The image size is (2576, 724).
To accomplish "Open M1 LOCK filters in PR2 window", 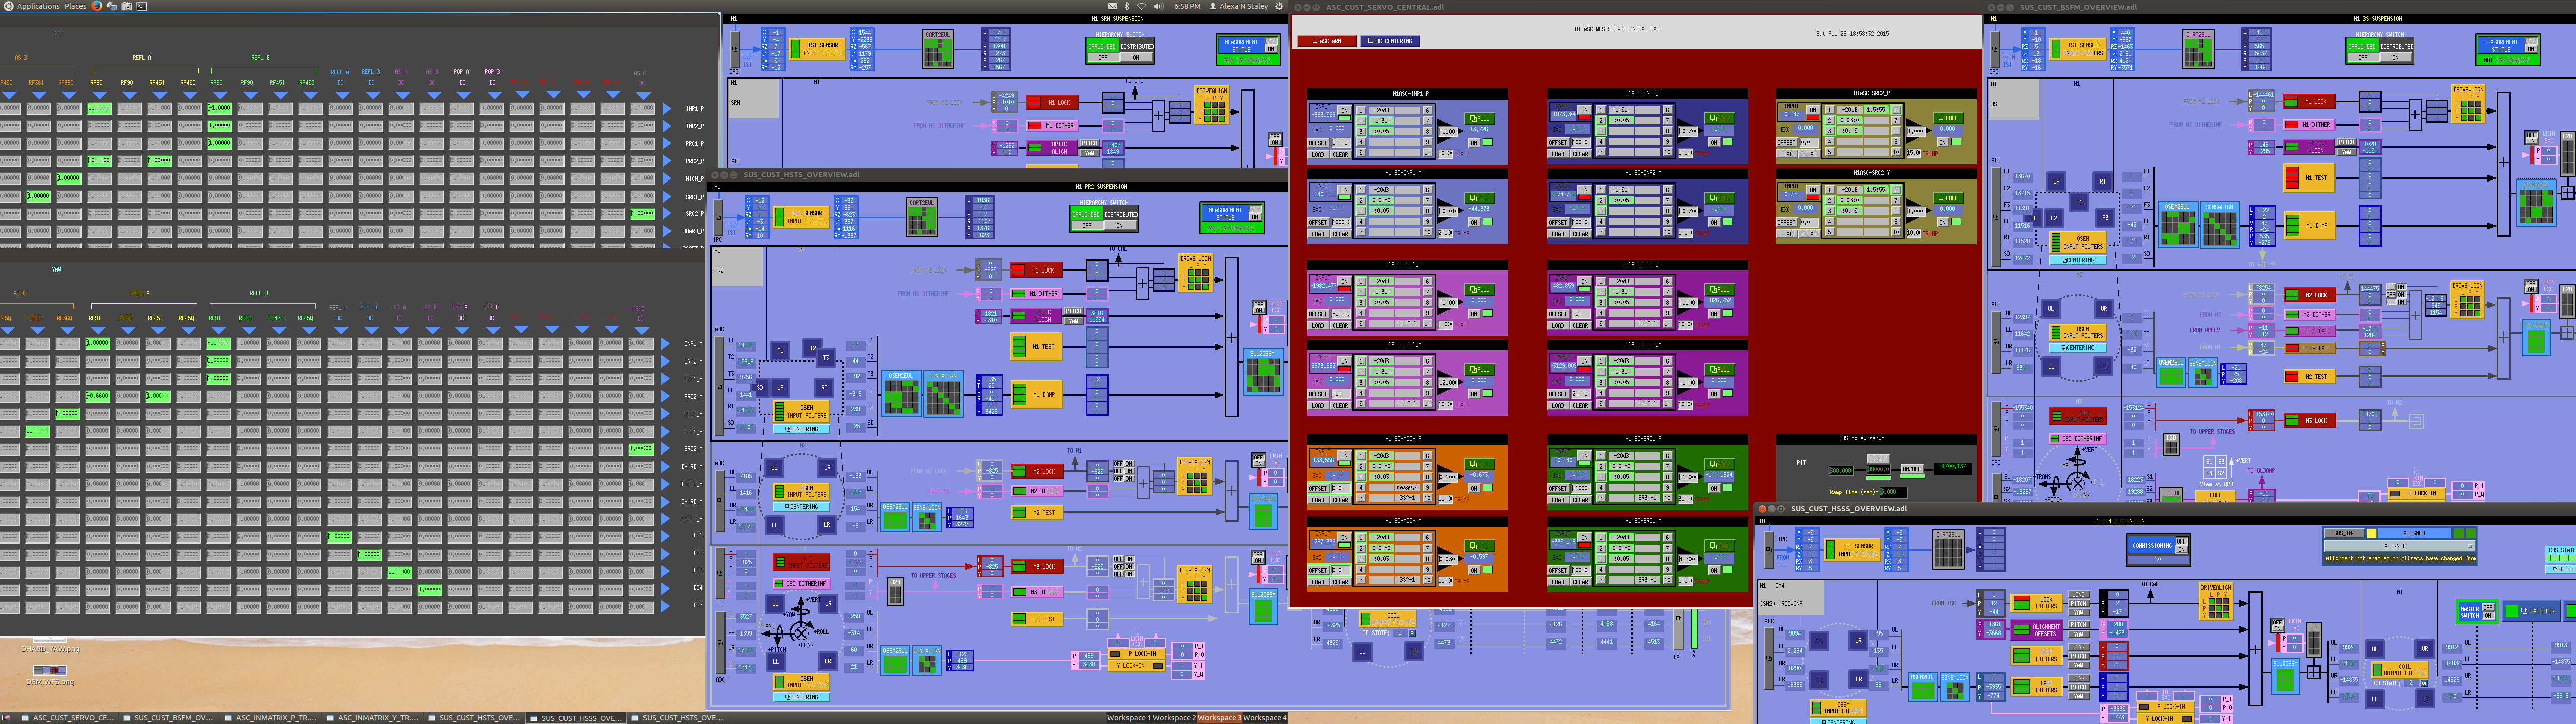I will click(1036, 270).
